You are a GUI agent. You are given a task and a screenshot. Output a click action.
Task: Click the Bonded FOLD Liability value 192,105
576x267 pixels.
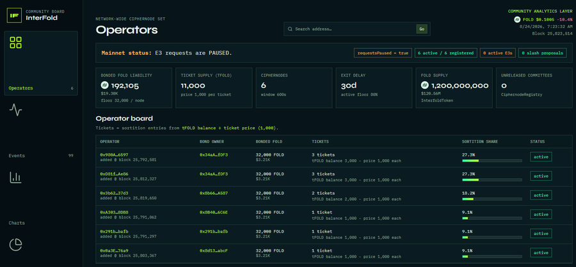pyautogui.click(x=125, y=86)
